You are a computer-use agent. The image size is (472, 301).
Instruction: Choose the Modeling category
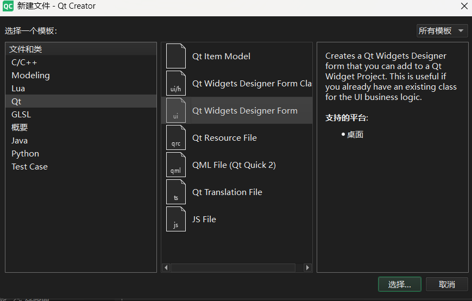[30, 76]
